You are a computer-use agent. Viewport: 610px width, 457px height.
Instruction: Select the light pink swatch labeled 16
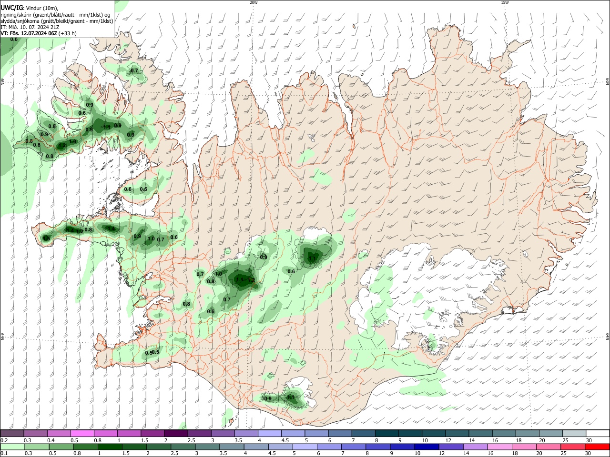coord(499,447)
